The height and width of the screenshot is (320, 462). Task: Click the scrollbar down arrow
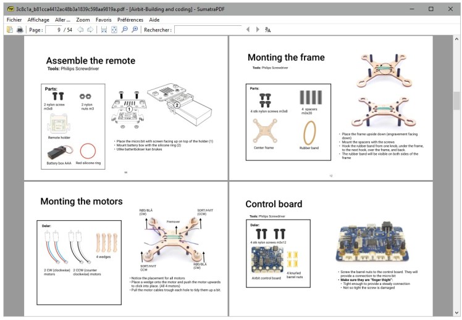[456, 313]
